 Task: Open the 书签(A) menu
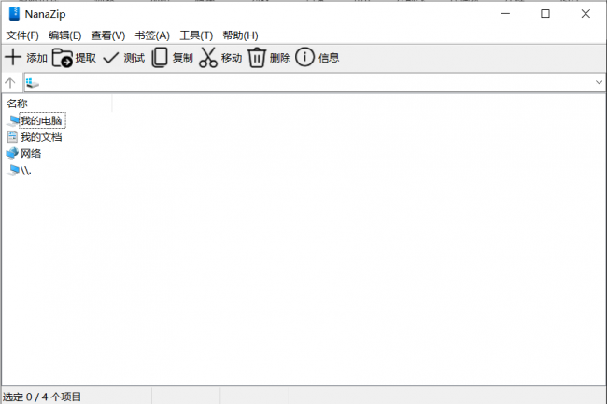(x=152, y=35)
